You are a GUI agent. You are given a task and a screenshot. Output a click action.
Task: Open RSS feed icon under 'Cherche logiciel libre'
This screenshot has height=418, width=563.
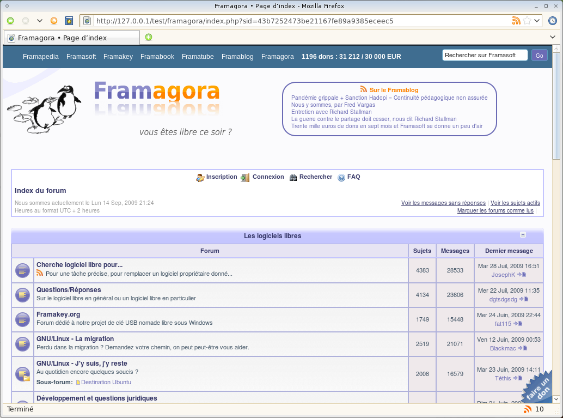pos(40,274)
